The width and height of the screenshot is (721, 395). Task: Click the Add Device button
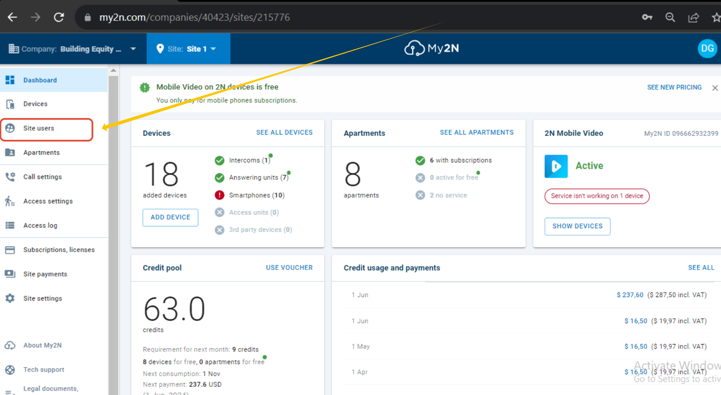pyautogui.click(x=170, y=217)
